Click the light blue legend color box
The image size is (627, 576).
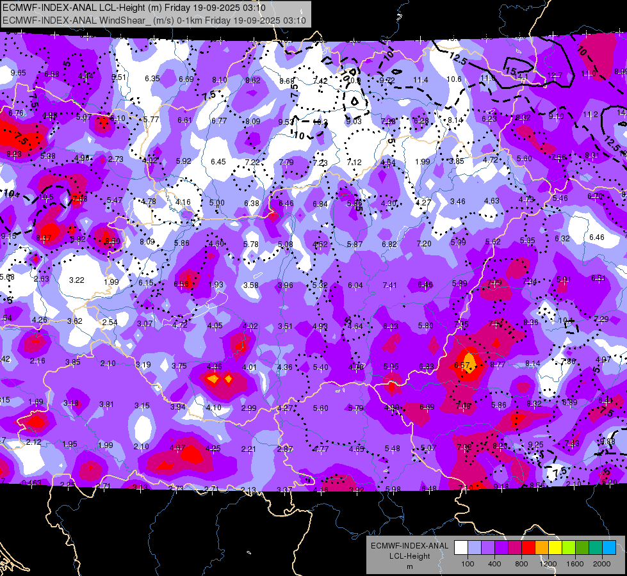(x=475, y=548)
